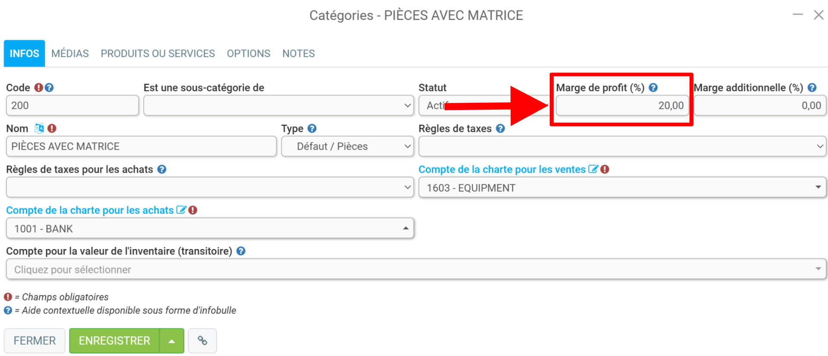Click the FERMER button

click(x=35, y=340)
